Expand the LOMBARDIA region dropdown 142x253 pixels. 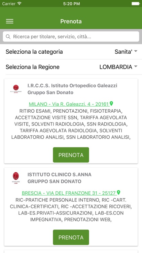pyautogui.click(x=118, y=67)
